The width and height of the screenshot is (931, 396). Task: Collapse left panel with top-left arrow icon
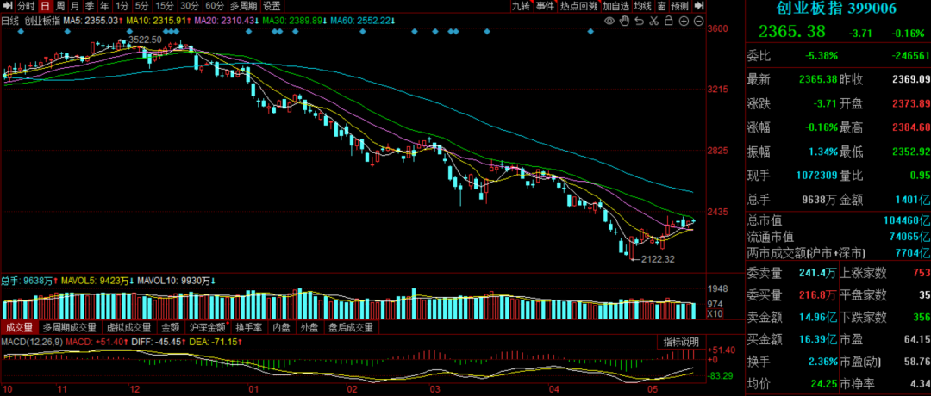point(7,7)
